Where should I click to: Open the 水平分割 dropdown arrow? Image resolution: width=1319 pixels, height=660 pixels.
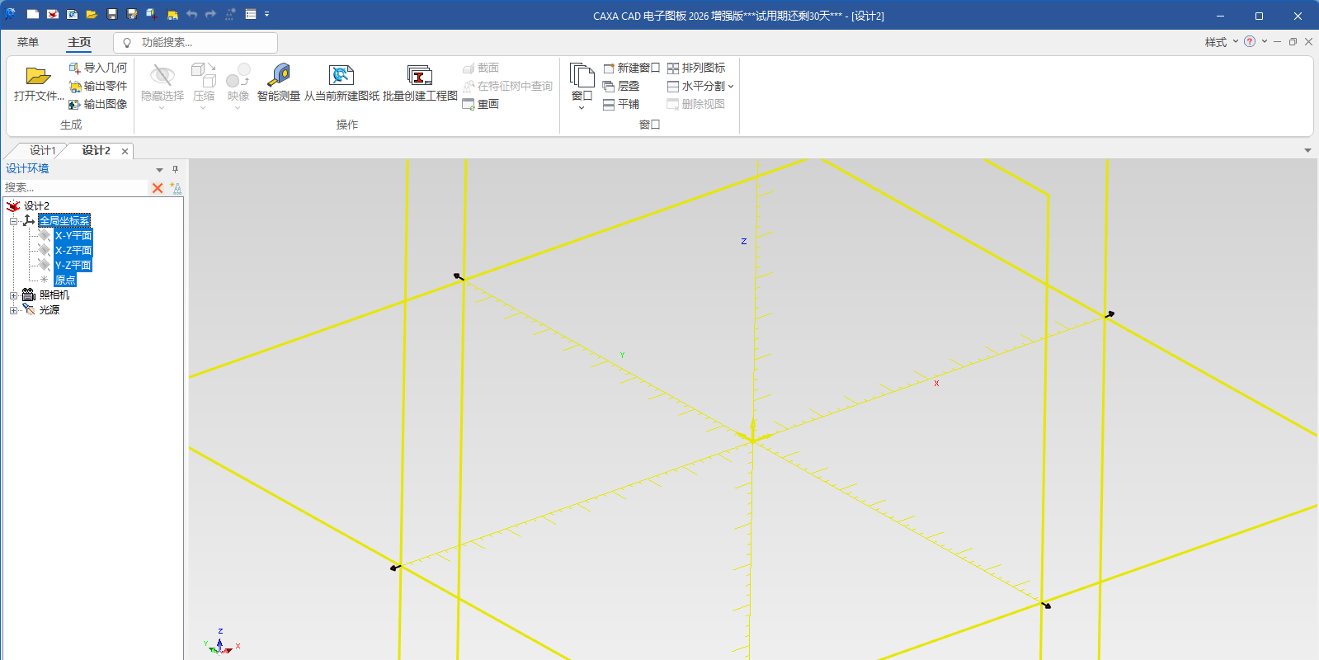tap(731, 86)
